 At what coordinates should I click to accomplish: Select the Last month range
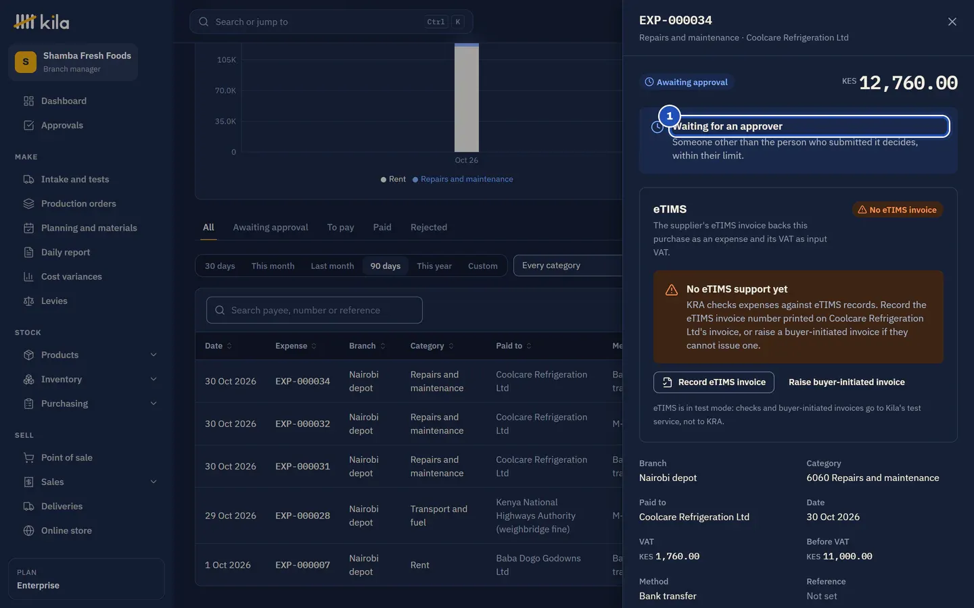[332, 266]
